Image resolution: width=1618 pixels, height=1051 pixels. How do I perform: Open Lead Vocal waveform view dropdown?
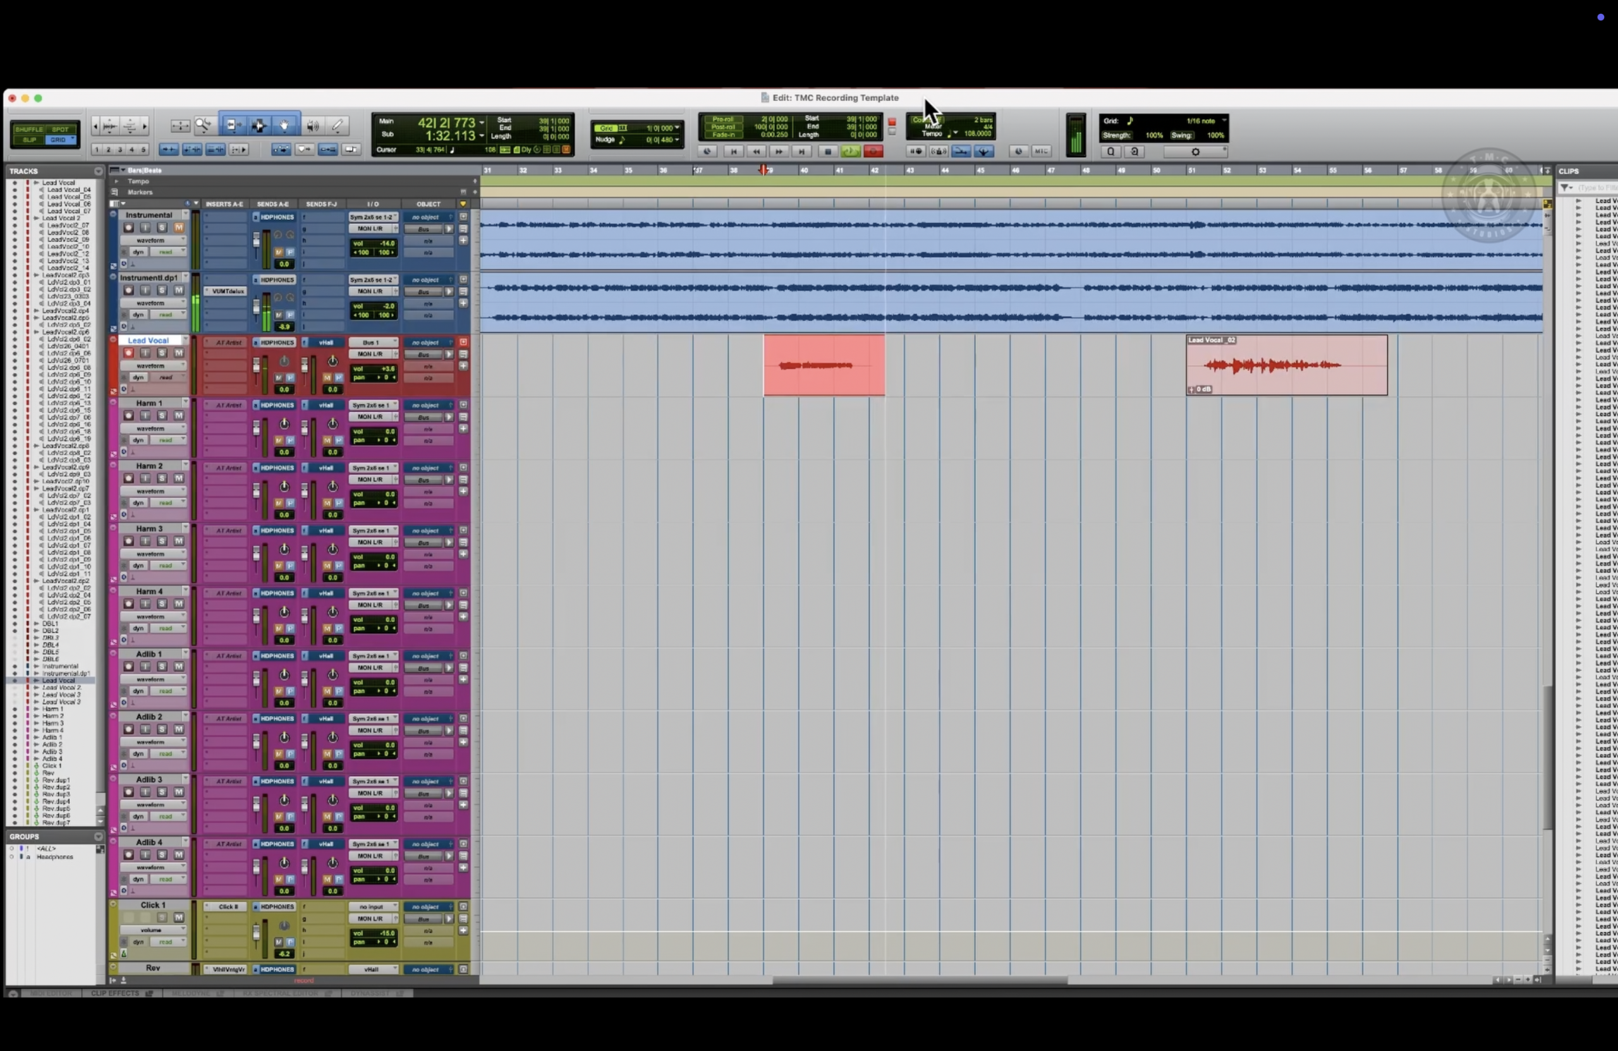(153, 366)
